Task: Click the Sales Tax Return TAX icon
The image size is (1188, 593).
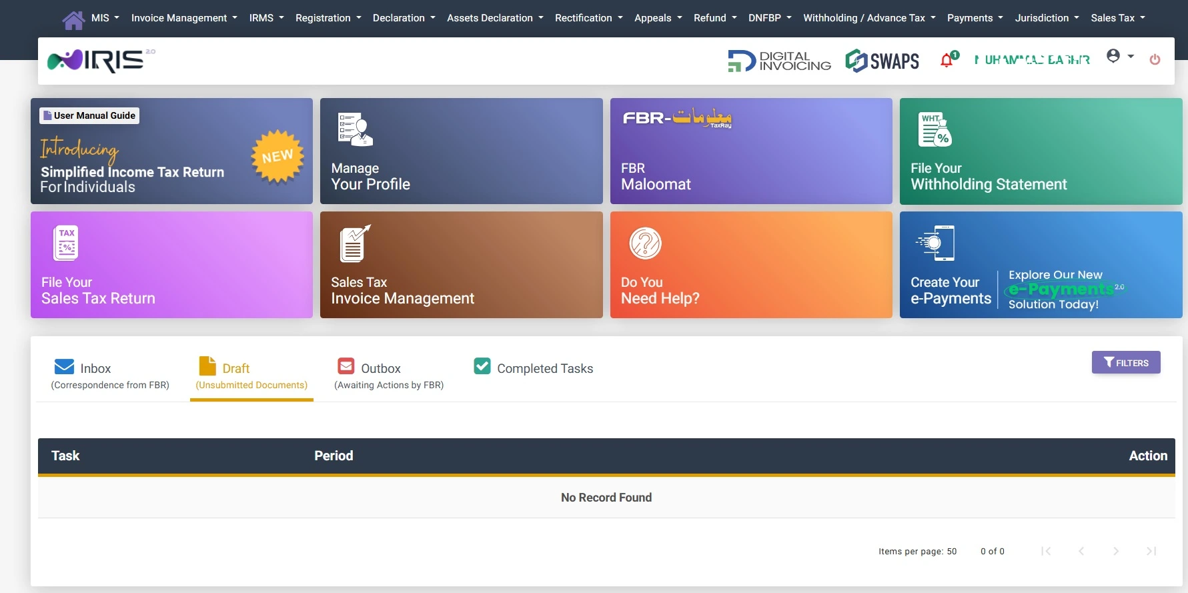Action: 66,243
